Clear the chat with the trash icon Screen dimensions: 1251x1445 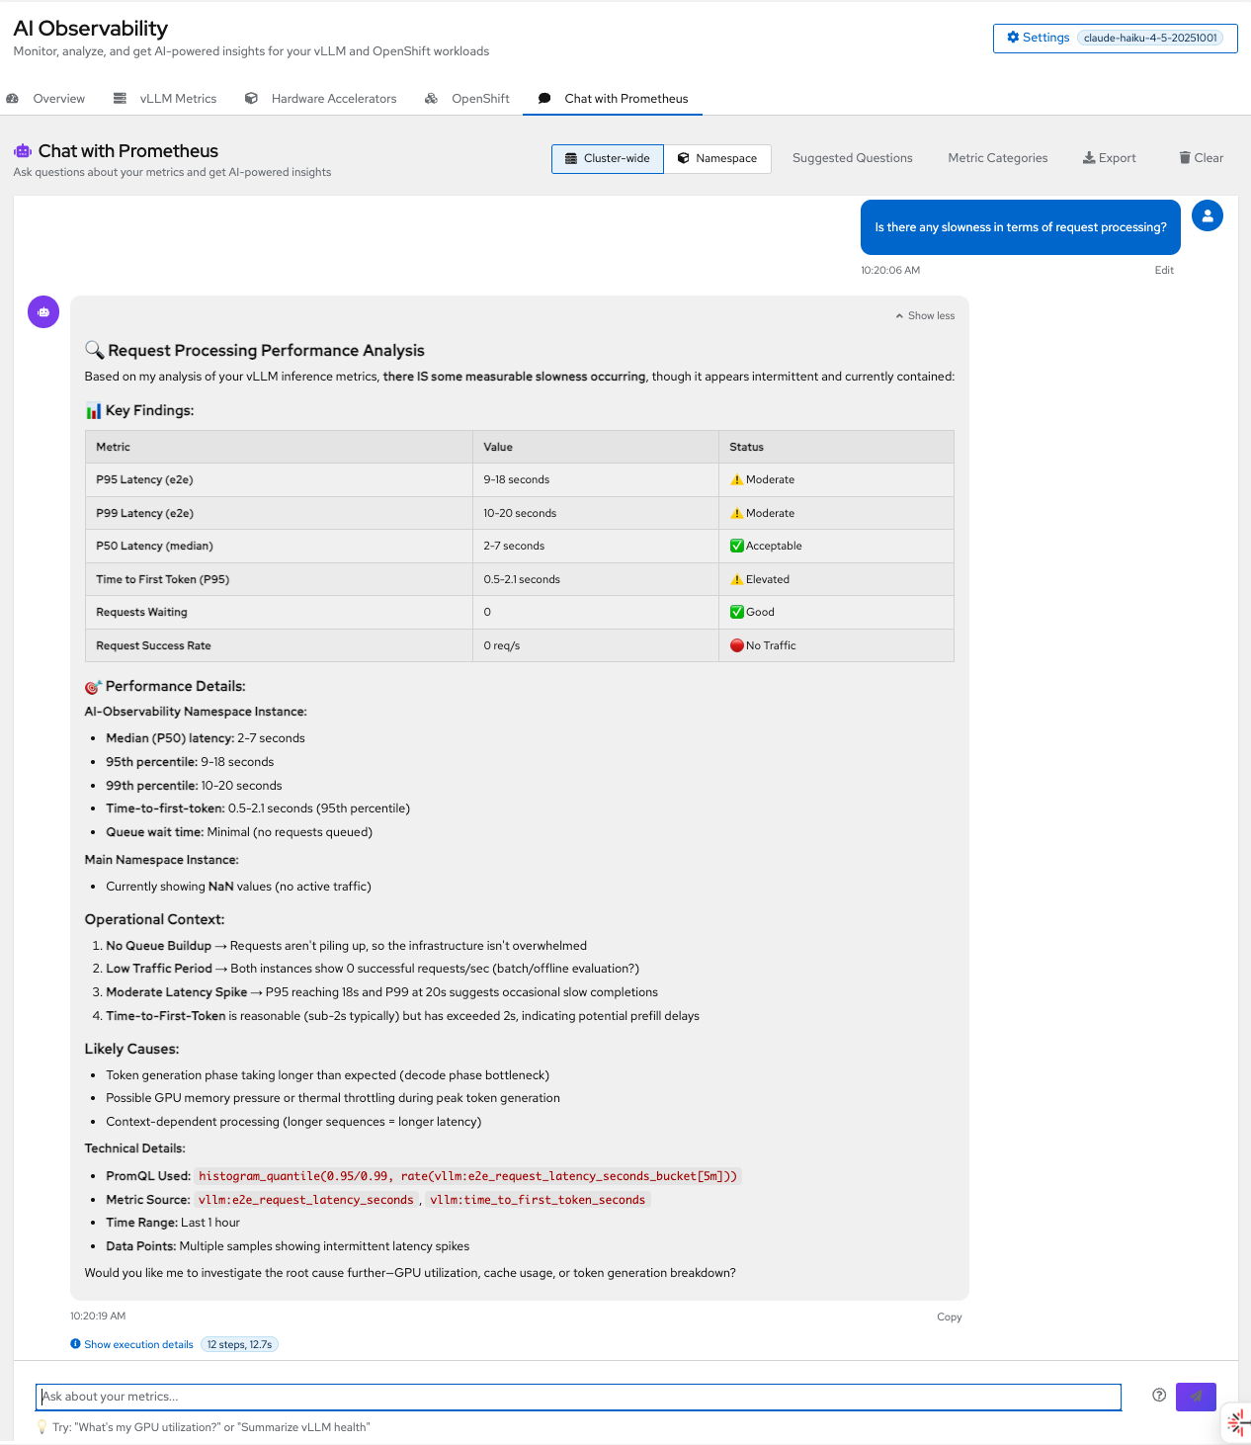pyautogui.click(x=1185, y=157)
